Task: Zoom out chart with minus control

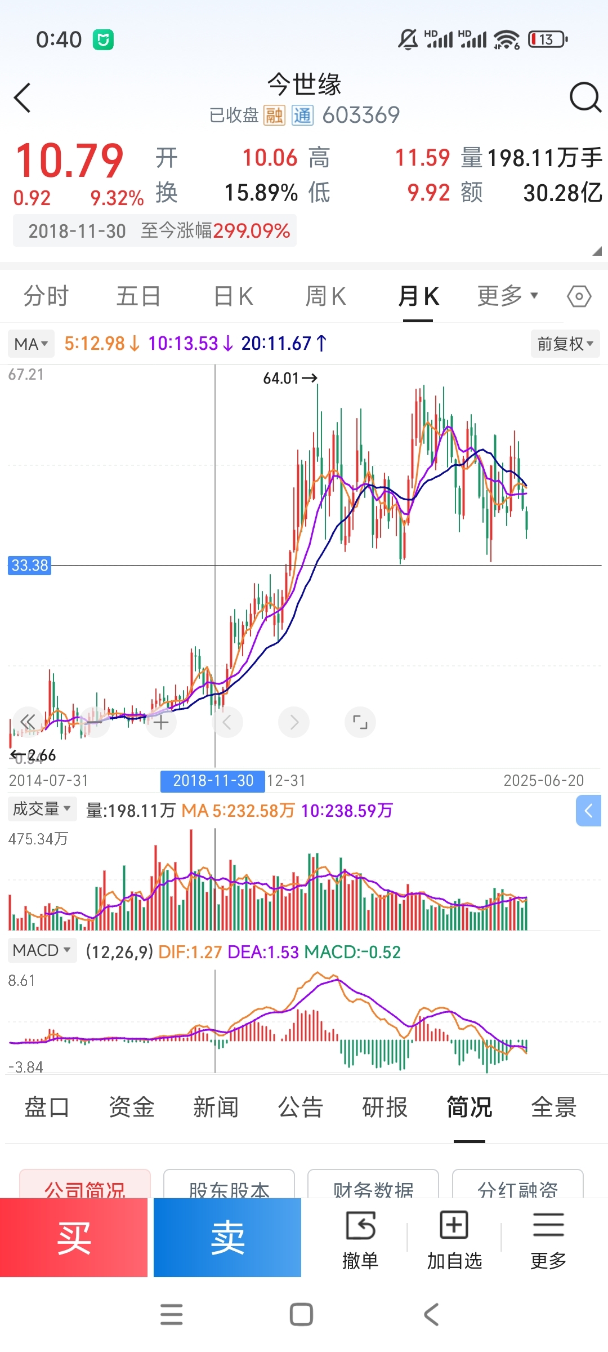Action: pyautogui.click(x=95, y=722)
